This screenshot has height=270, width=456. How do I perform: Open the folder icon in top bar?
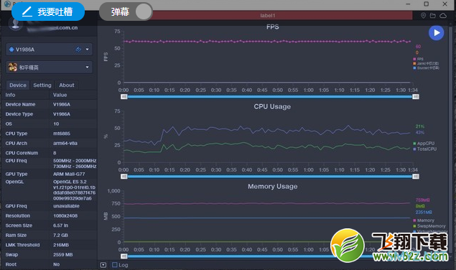pyautogui.click(x=433, y=15)
